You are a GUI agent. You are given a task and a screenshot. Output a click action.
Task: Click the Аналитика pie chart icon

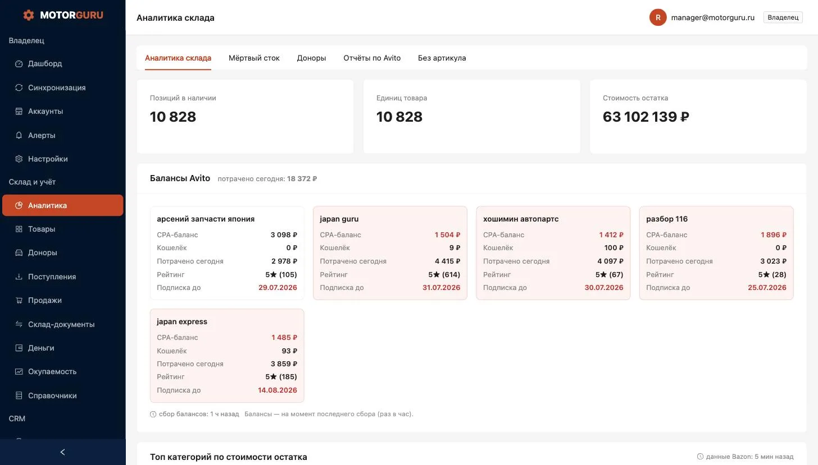coord(19,205)
